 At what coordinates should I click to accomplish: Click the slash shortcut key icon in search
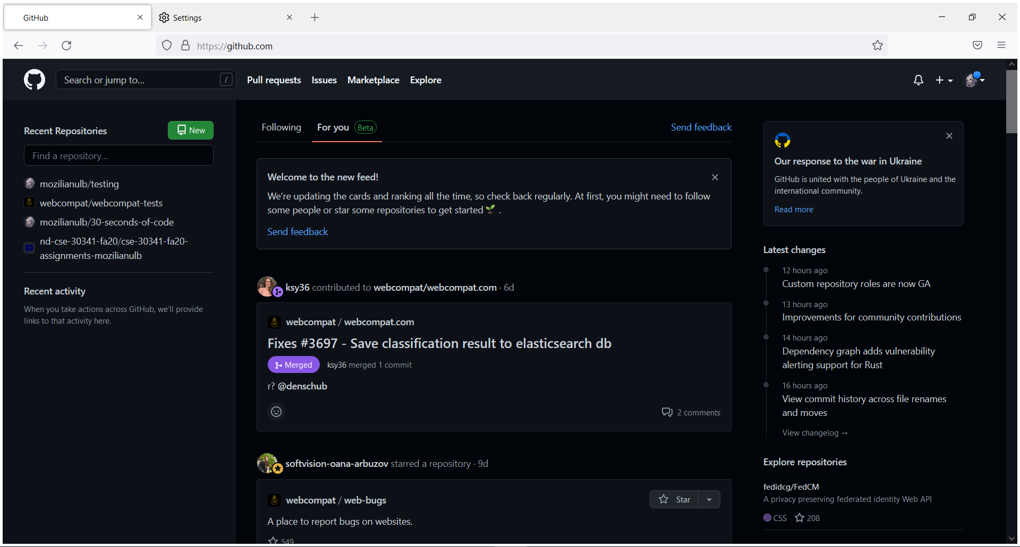tap(226, 80)
